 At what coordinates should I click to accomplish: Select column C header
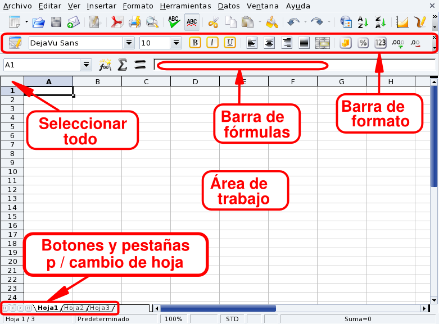[146, 81]
